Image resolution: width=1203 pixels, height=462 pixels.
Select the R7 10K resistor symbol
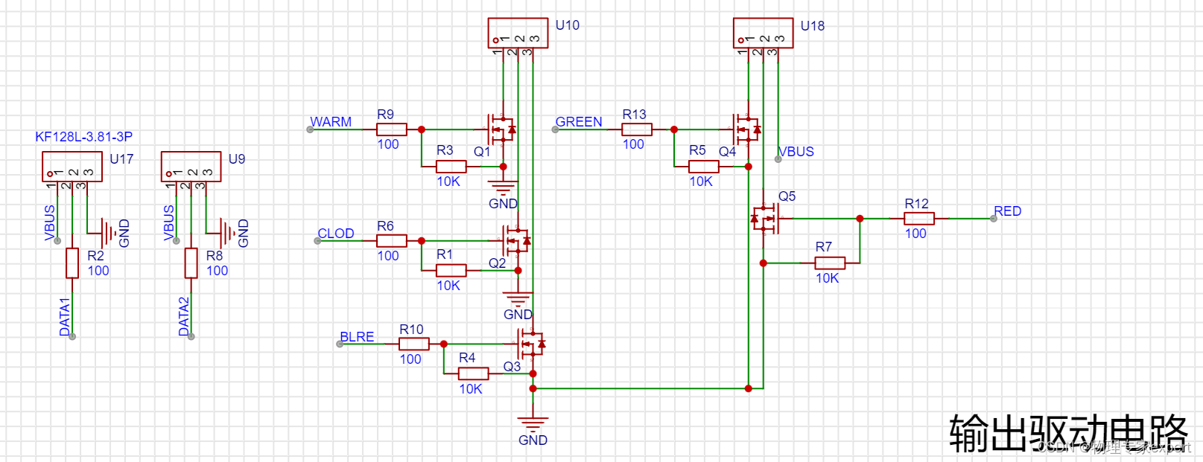click(830, 263)
